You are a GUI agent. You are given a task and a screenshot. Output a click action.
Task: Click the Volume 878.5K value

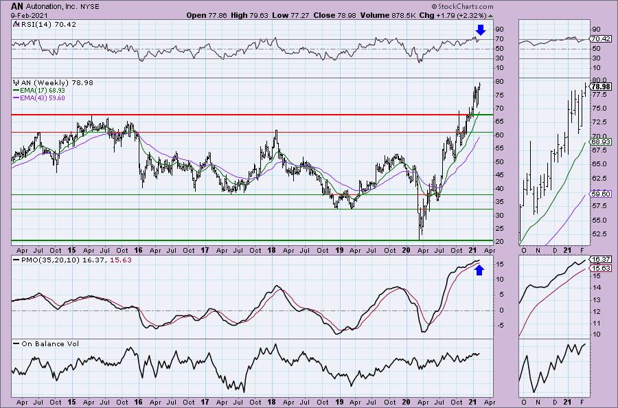click(388, 15)
